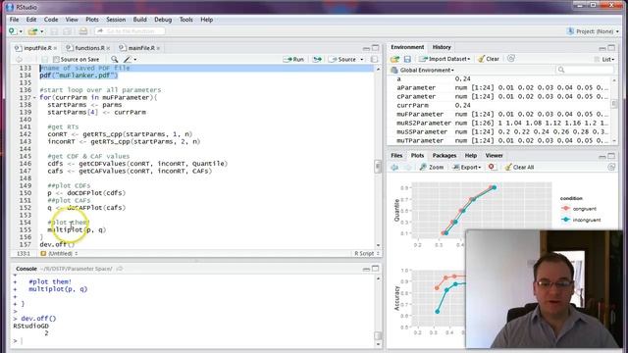Screen dimensions: 628x353
Task: Open the File menu
Action: click(14, 20)
